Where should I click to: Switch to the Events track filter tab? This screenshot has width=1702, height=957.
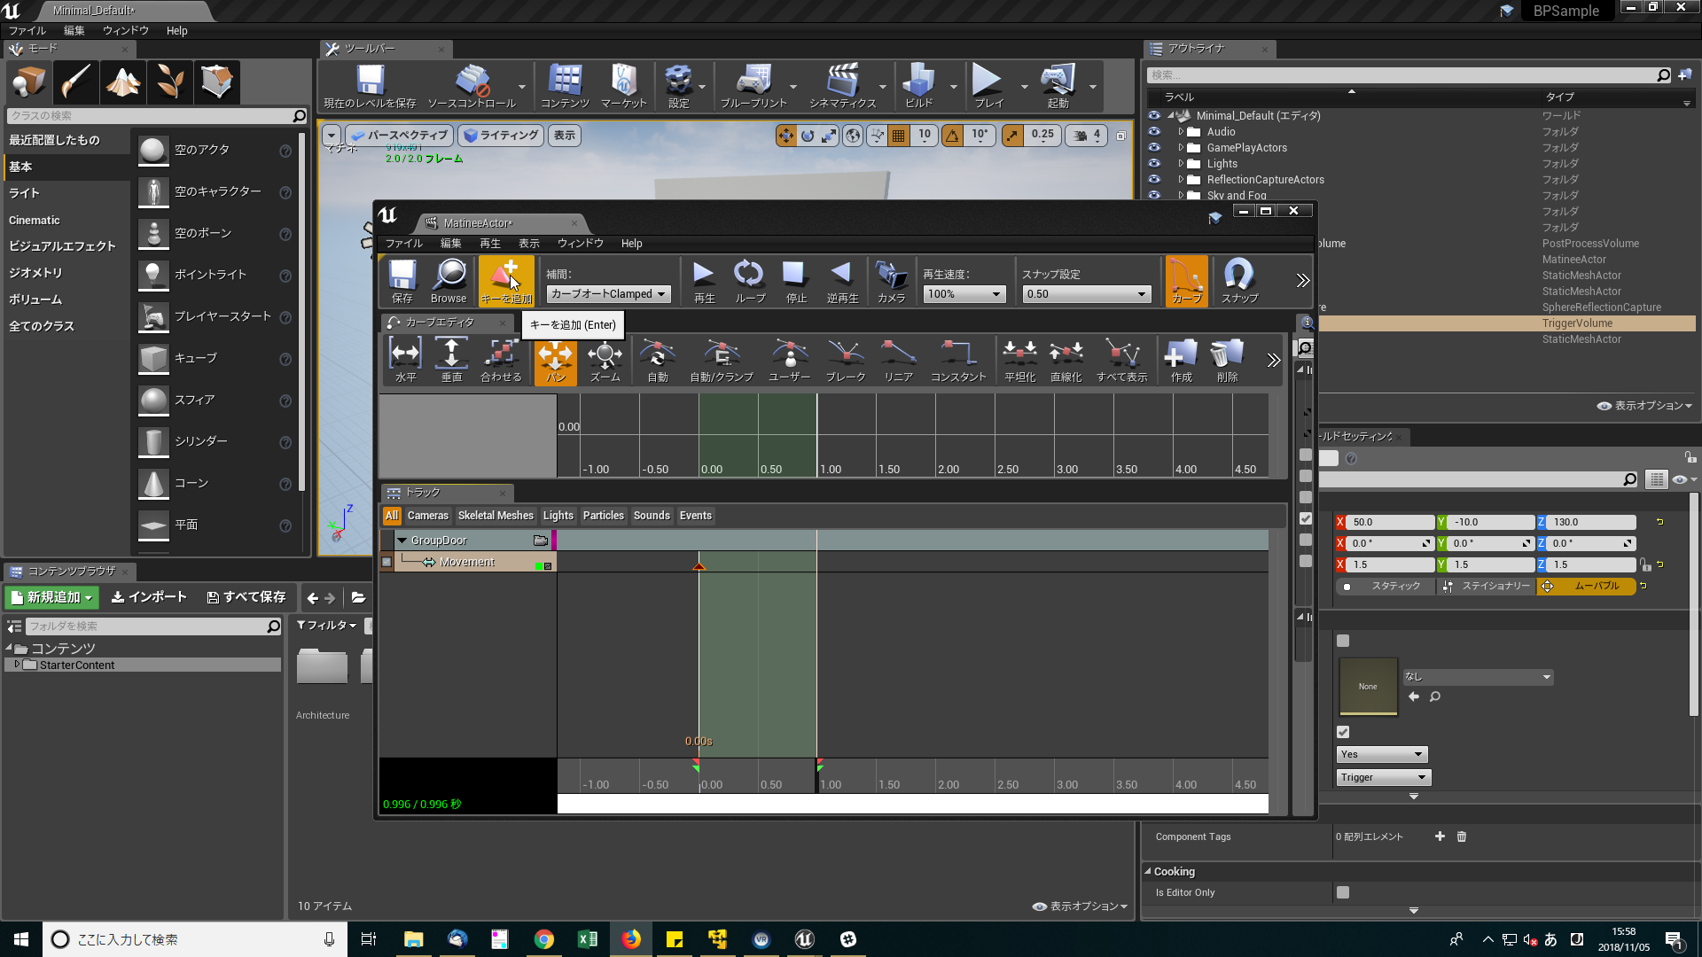pos(696,516)
